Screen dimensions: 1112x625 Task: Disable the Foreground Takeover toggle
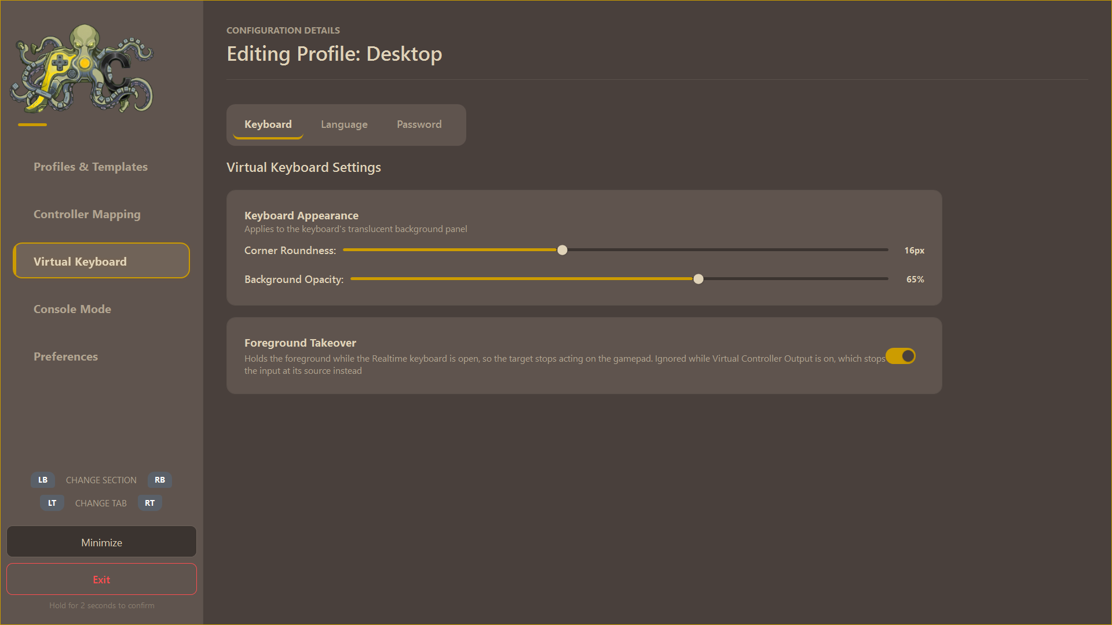(x=901, y=356)
